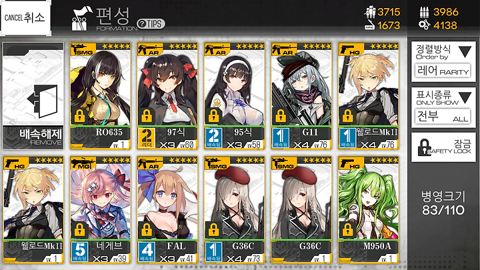The width and height of the screenshot is (480, 270).
Task: Toggle the Safety Lock button
Action: (443, 147)
